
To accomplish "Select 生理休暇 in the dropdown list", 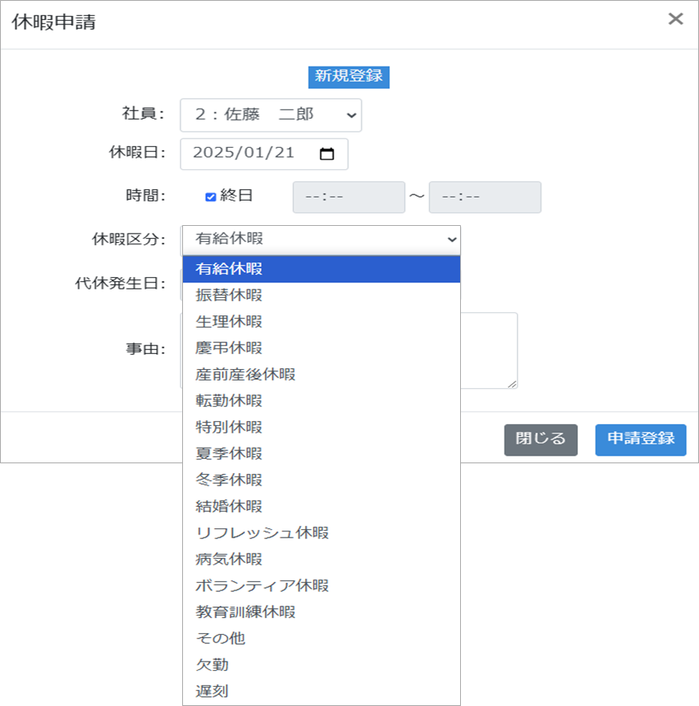I will pos(229,322).
